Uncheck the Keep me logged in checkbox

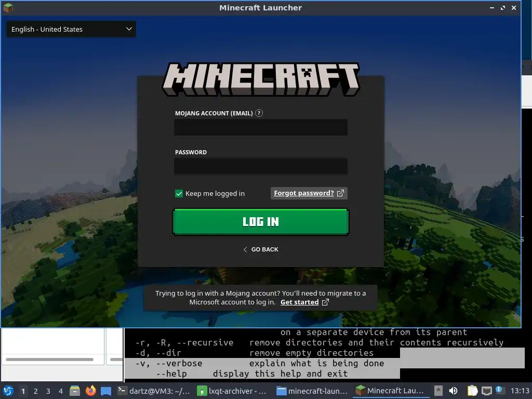point(179,193)
